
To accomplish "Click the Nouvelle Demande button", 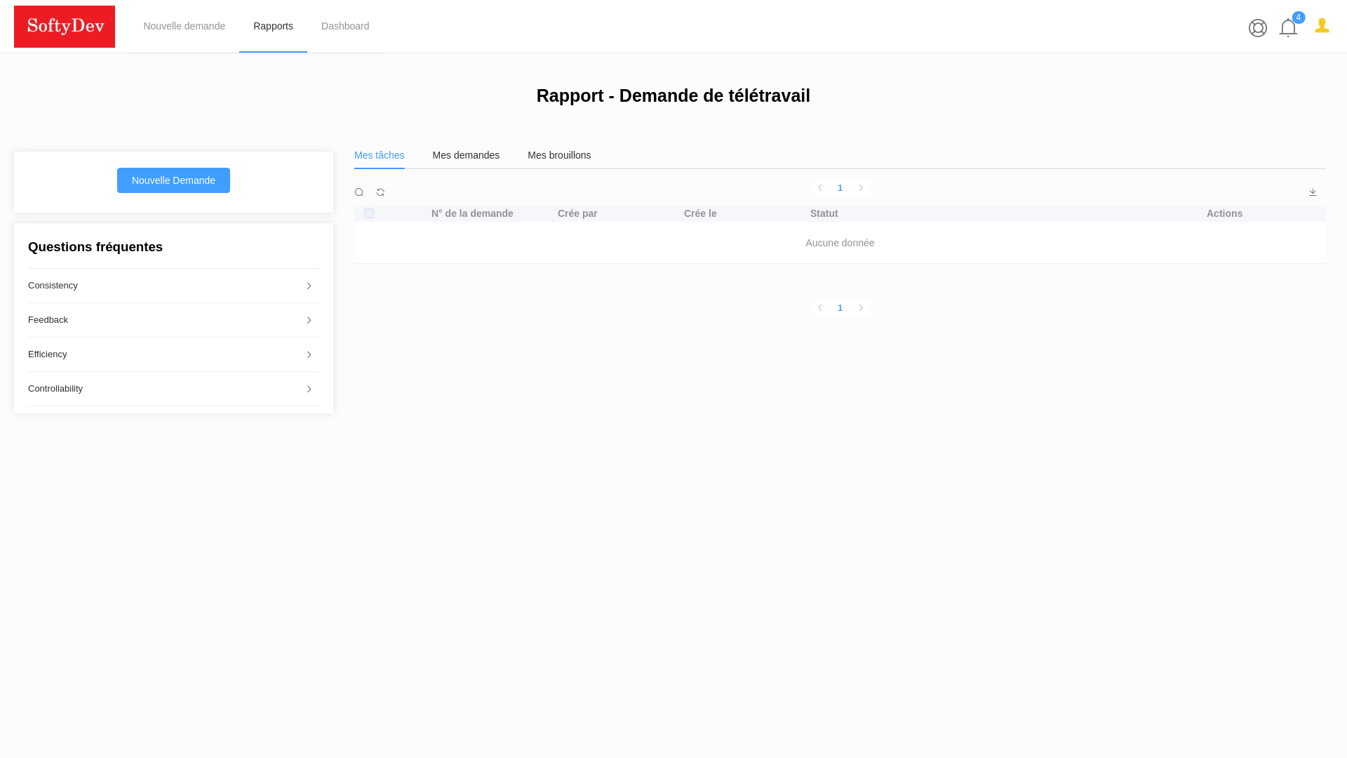I will pyautogui.click(x=173, y=180).
